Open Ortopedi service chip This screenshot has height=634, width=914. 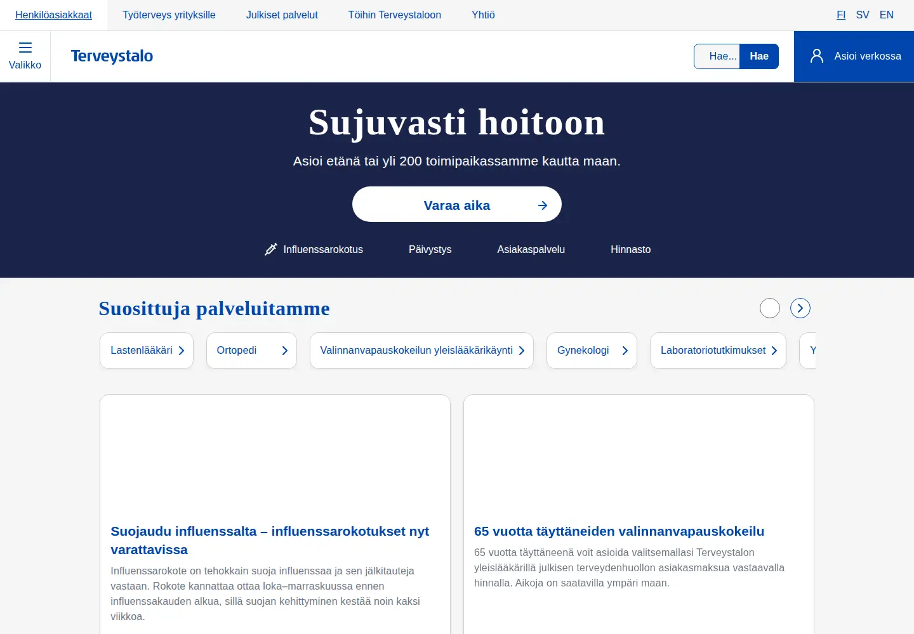[x=251, y=351]
